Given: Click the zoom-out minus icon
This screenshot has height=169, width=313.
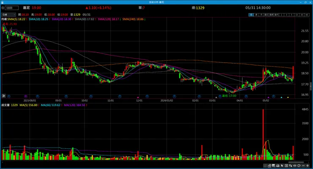Looking at the screenshot, I should pyautogui.click(x=303, y=166).
